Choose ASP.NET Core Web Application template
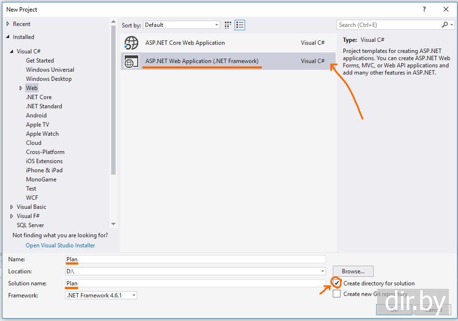Screen dimensions: 458x321 [x=228, y=43]
